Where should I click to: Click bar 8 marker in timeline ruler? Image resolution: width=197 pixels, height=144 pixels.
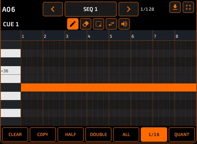(177, 36)
